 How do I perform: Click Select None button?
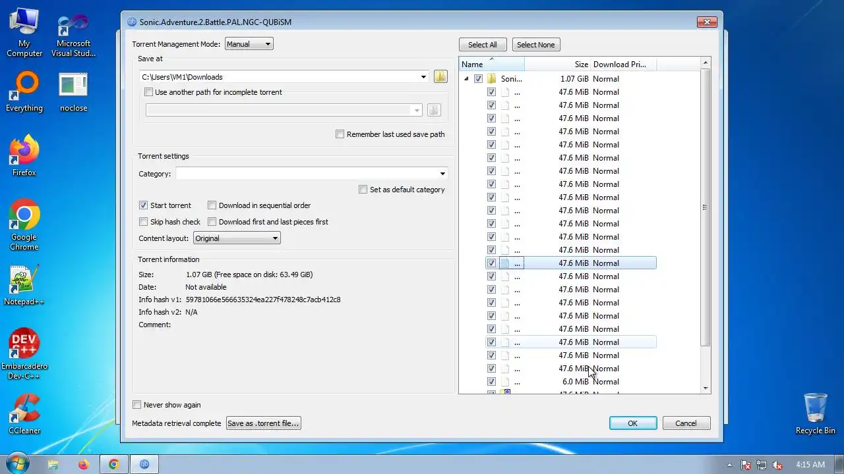coord(536,45)
